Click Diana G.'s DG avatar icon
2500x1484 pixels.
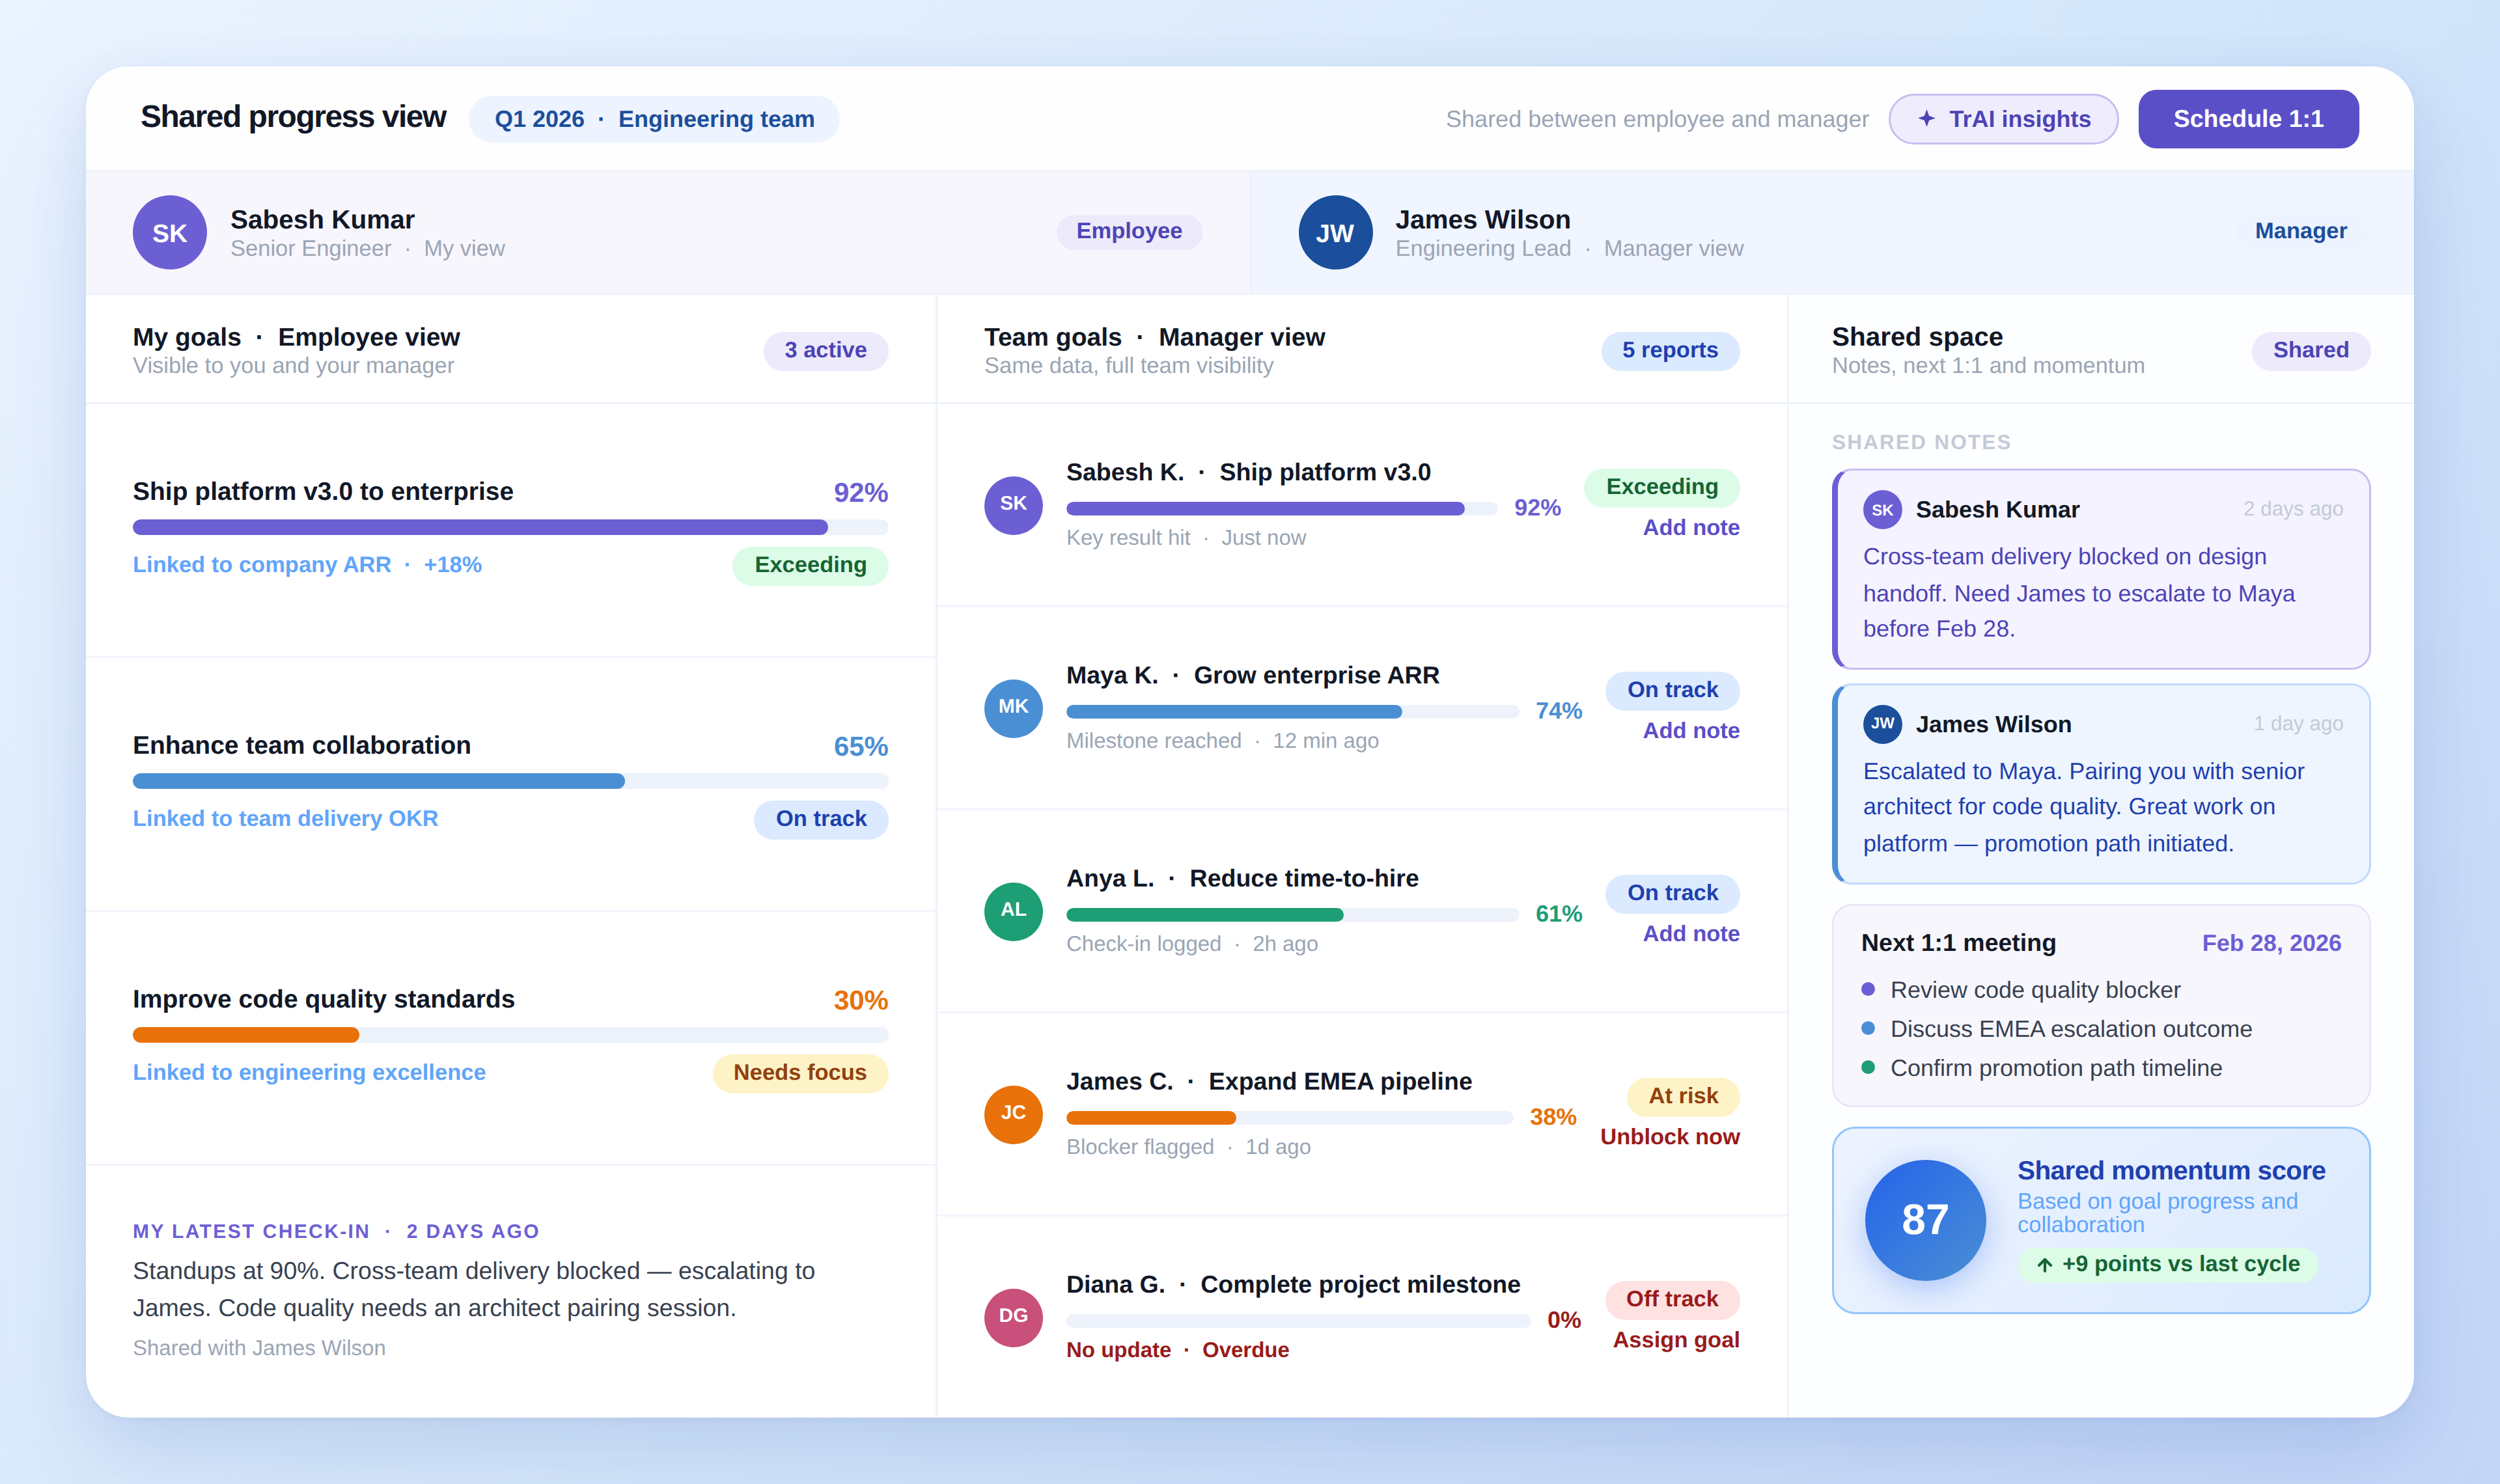pyautogui.click(x=1013, y=1317)
